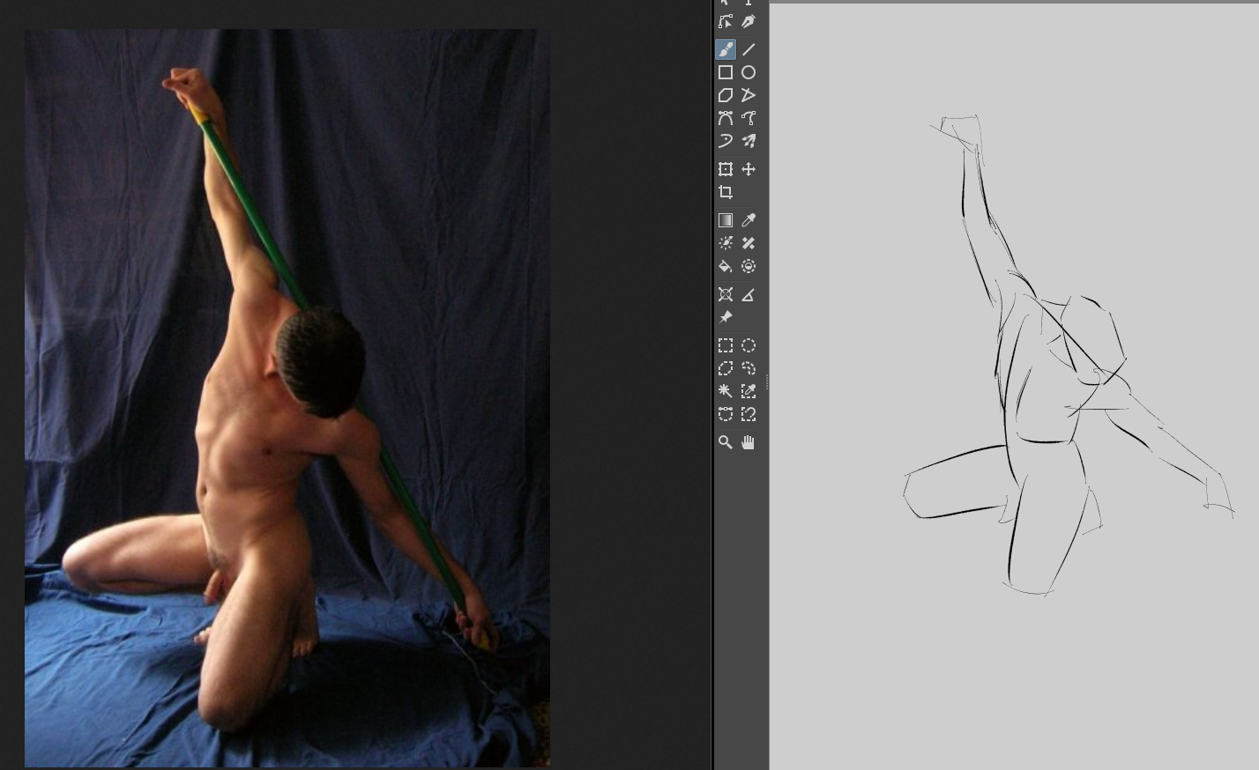Select the Polyline tool
The image size is (1259, 770).
click(x=749, y=95)
